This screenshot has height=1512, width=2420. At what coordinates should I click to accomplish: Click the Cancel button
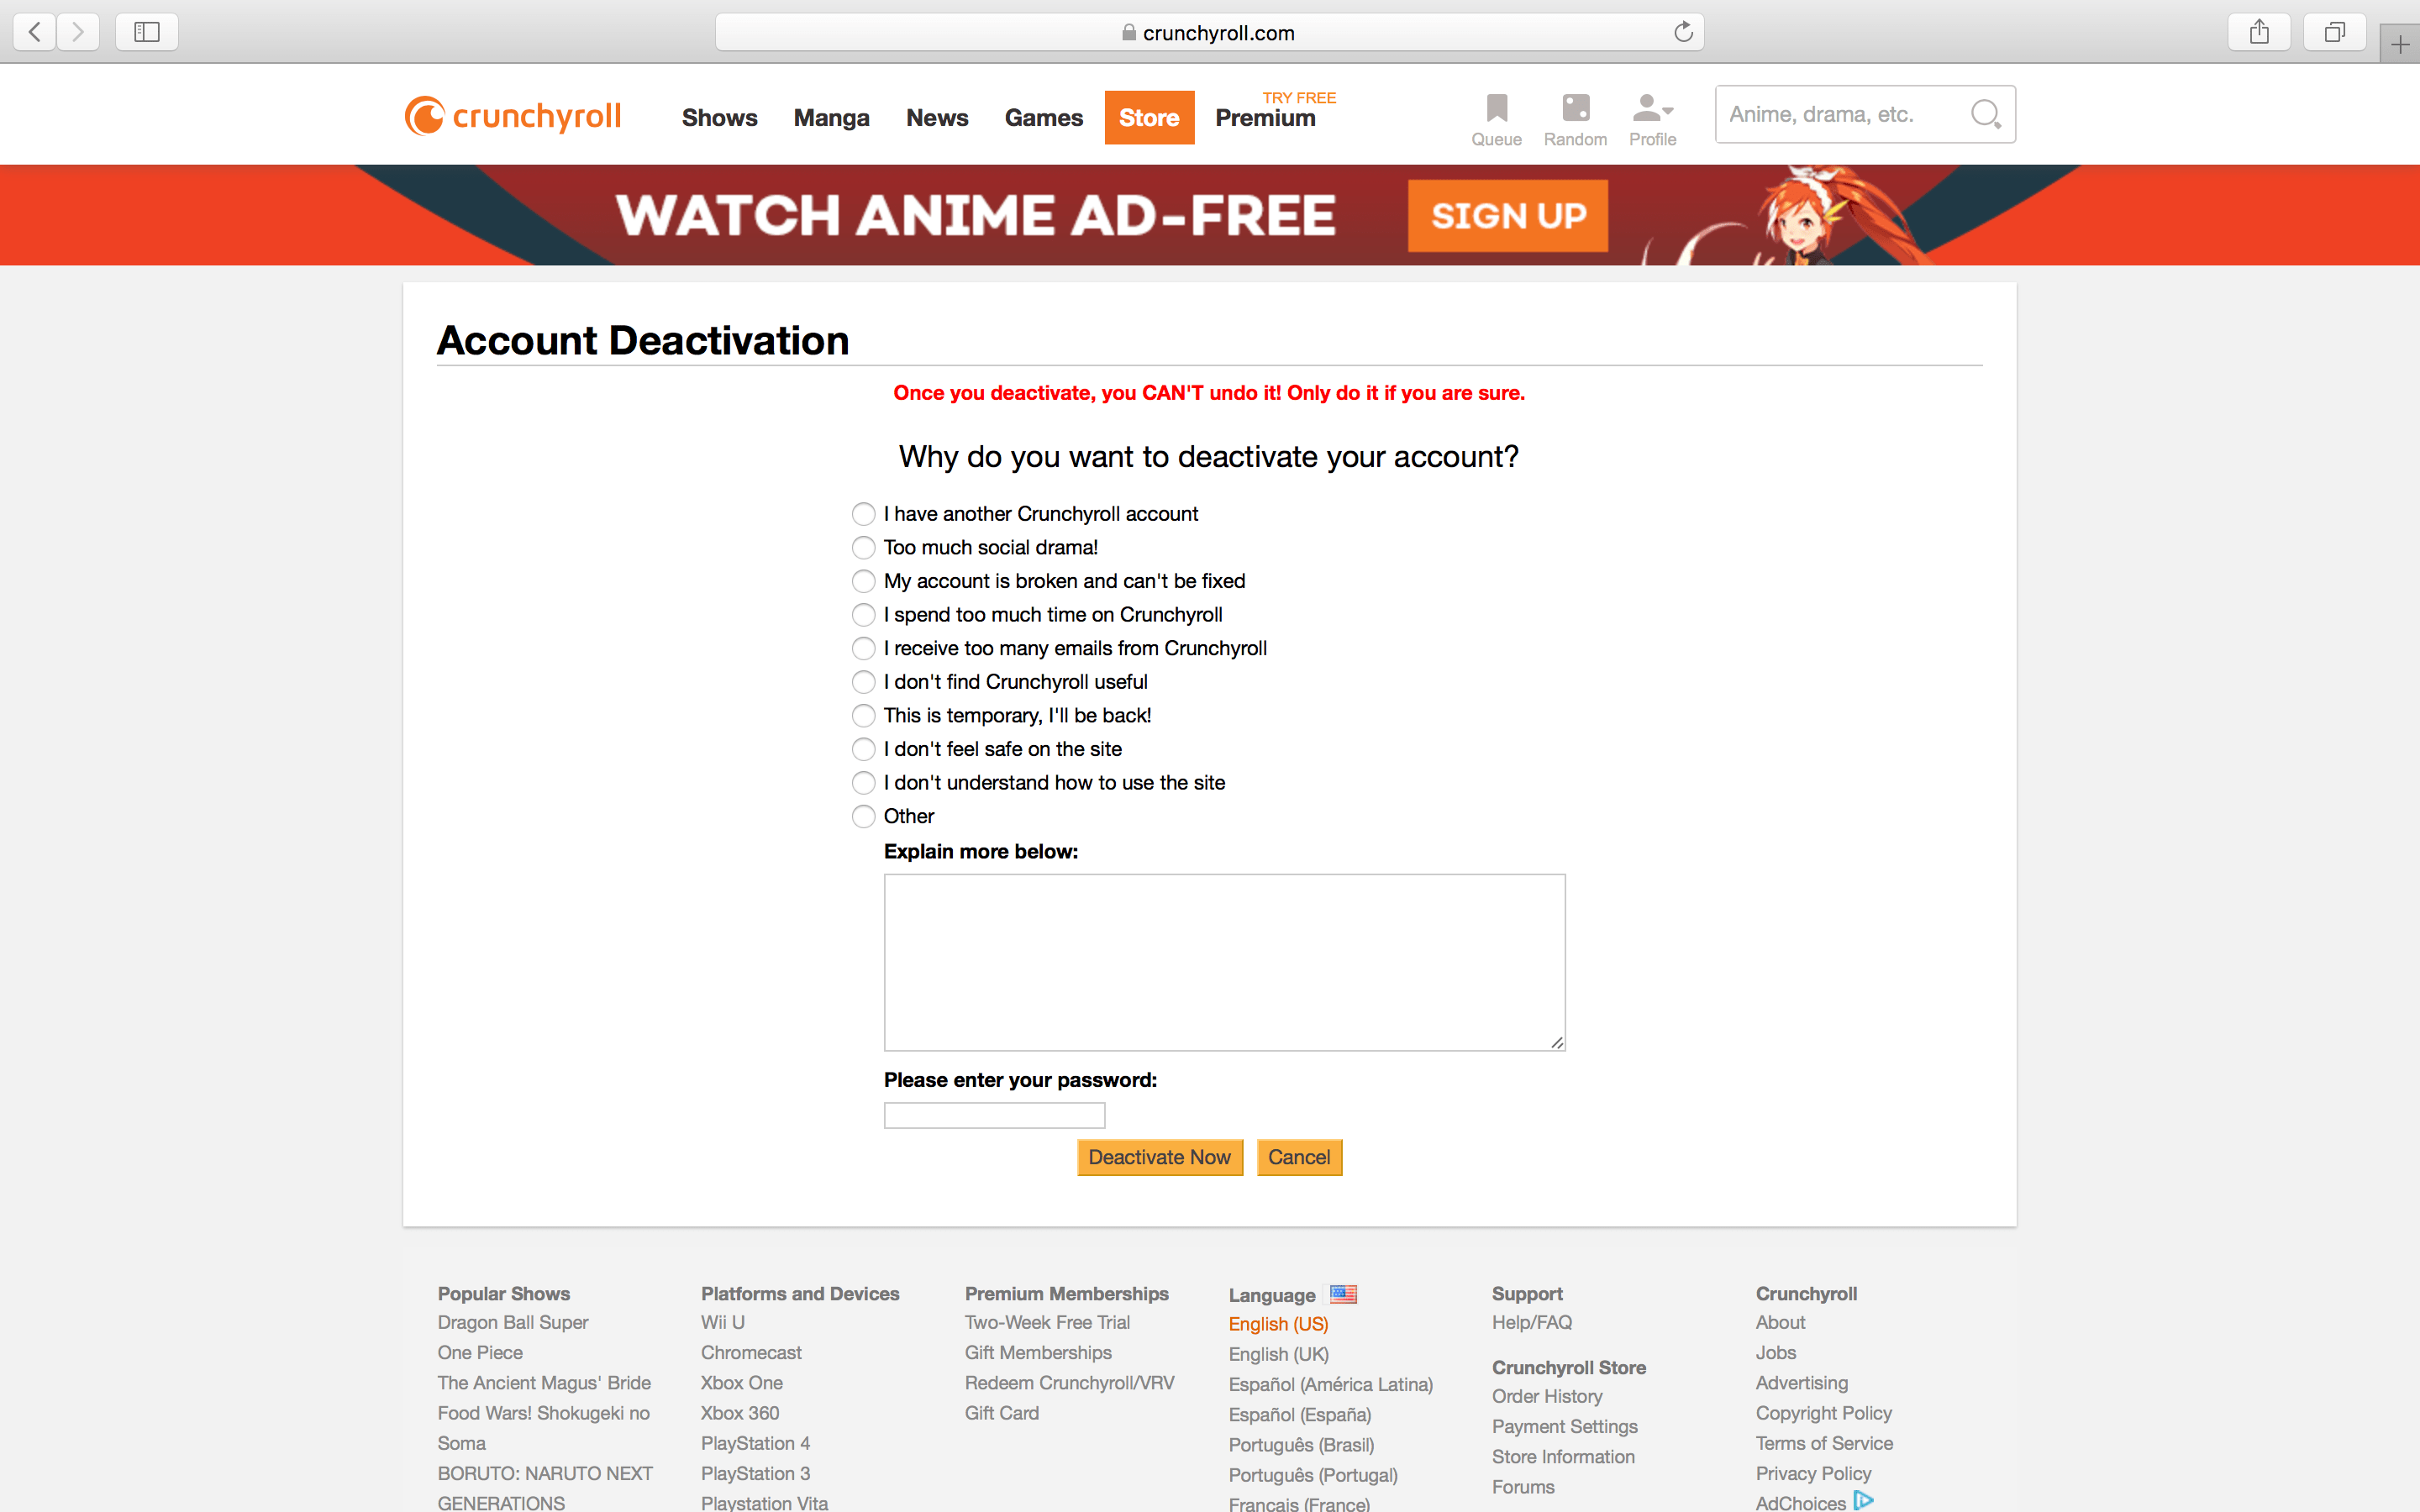pyautogui.click(x=1298, y=1157)
